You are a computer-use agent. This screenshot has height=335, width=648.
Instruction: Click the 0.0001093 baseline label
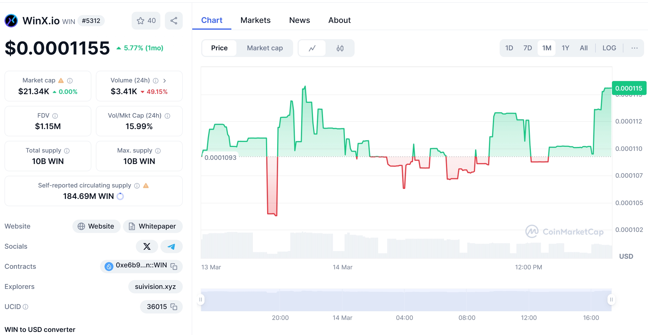pos(220,158)
